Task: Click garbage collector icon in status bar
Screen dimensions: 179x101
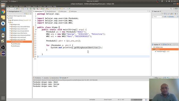Action: (x=146, y=100)
